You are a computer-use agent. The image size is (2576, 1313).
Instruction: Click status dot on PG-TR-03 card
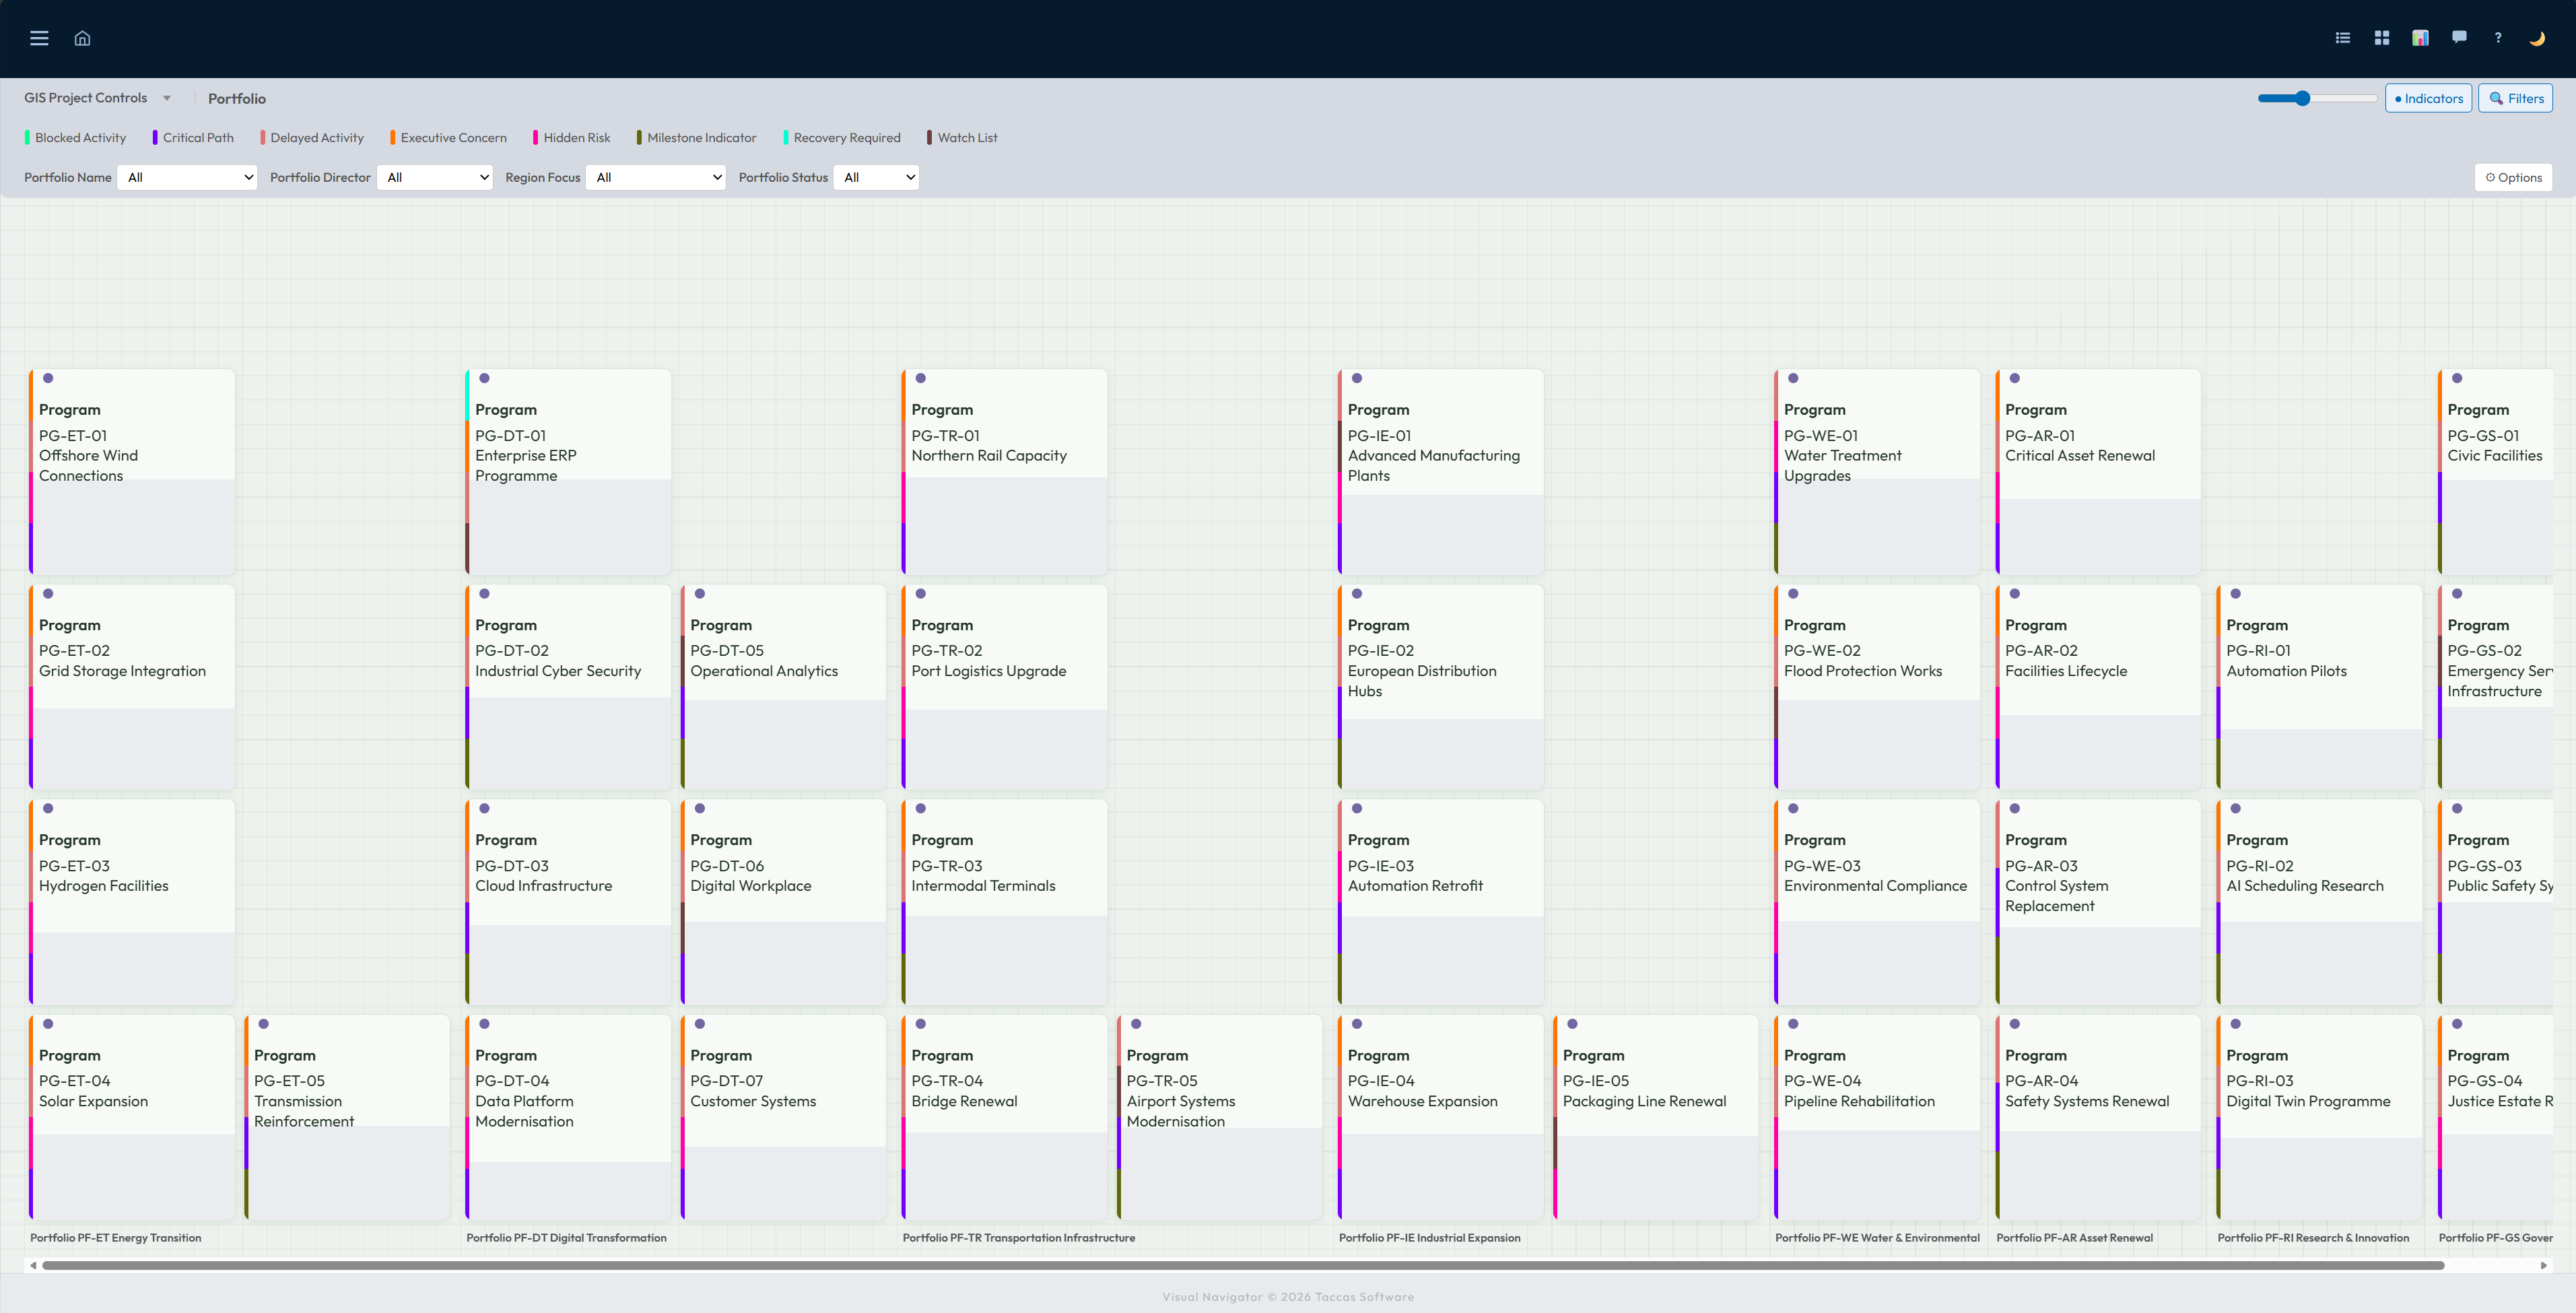click(x=921, y=808)
